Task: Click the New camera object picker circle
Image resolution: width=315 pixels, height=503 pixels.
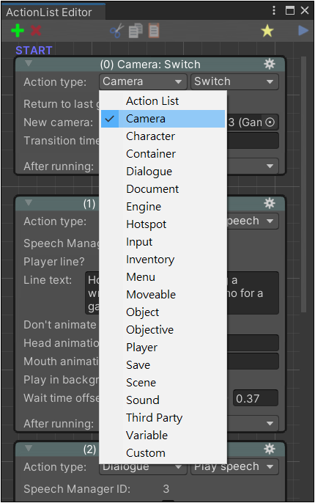Action: click(270, 122)
